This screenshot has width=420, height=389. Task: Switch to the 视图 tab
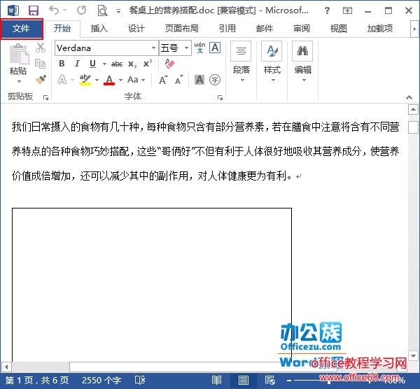(x=339, y=29)
